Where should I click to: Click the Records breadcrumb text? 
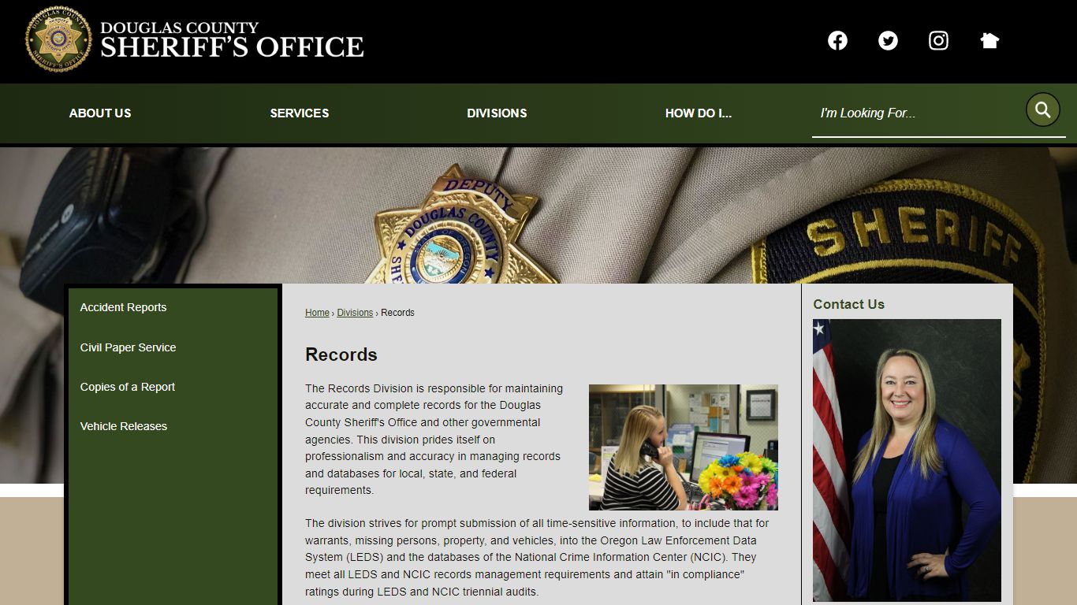(397, 313)
